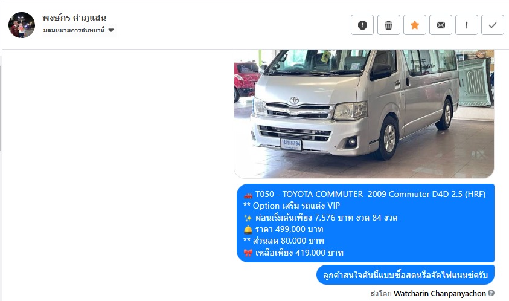Click the red car emoji in message
The image size is (509, 301).
point(248,195)
